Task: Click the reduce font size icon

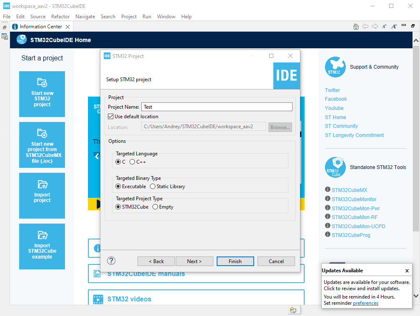Action: point(384,26)
